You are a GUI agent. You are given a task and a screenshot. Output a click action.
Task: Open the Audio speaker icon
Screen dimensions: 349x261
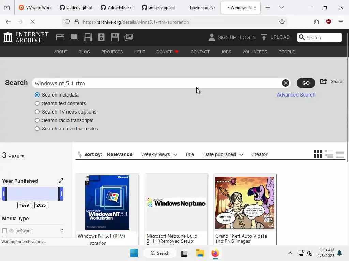coord(101,37)
